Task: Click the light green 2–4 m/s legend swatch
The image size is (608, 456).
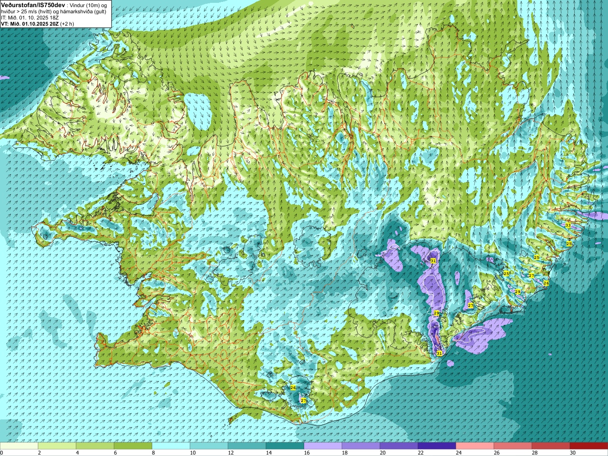Action: 57,446
